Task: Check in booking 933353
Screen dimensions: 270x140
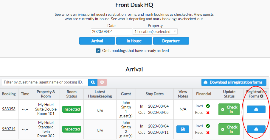Action: [x=229, y=109]
